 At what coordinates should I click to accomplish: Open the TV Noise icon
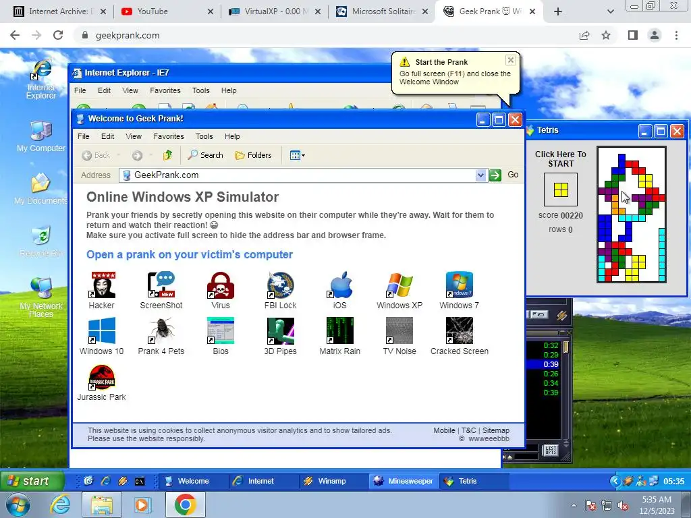click(x=399, y=336)
